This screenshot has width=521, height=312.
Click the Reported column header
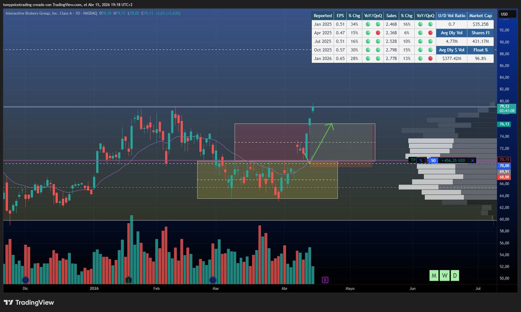coord(323,15)
